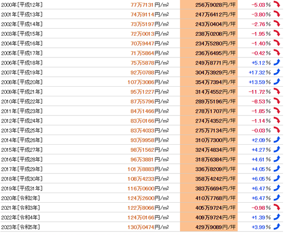Click the red down arrow for 2021
The image size is (286, 235).
[x=277, y=207]
